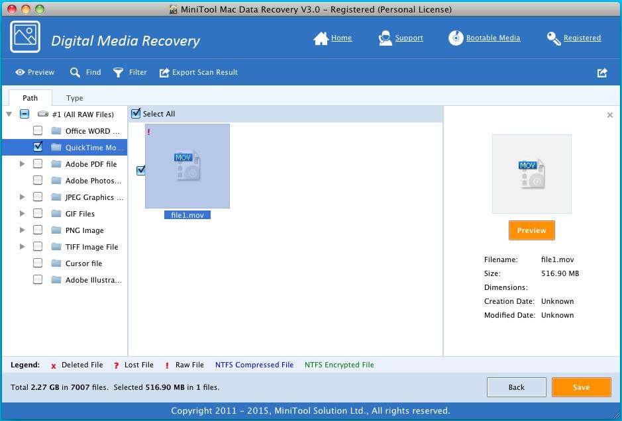Click the Adobe PDF file folder icon
Viewport: 622px width, 421px height.
[56, 164]
